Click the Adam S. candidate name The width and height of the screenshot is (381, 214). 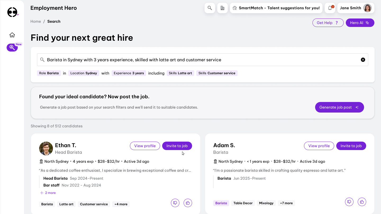[224, 145]
